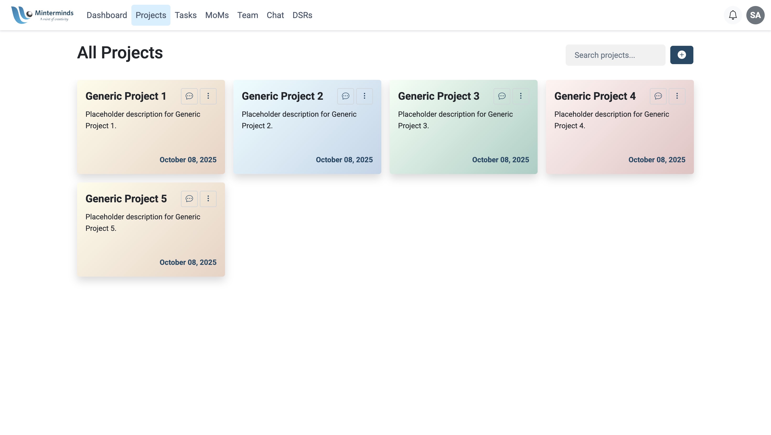This screenshot has width=771, height=435.
Task: Open the SA user avatar menu
Action: pyautogui.click(x=755, y=15)
